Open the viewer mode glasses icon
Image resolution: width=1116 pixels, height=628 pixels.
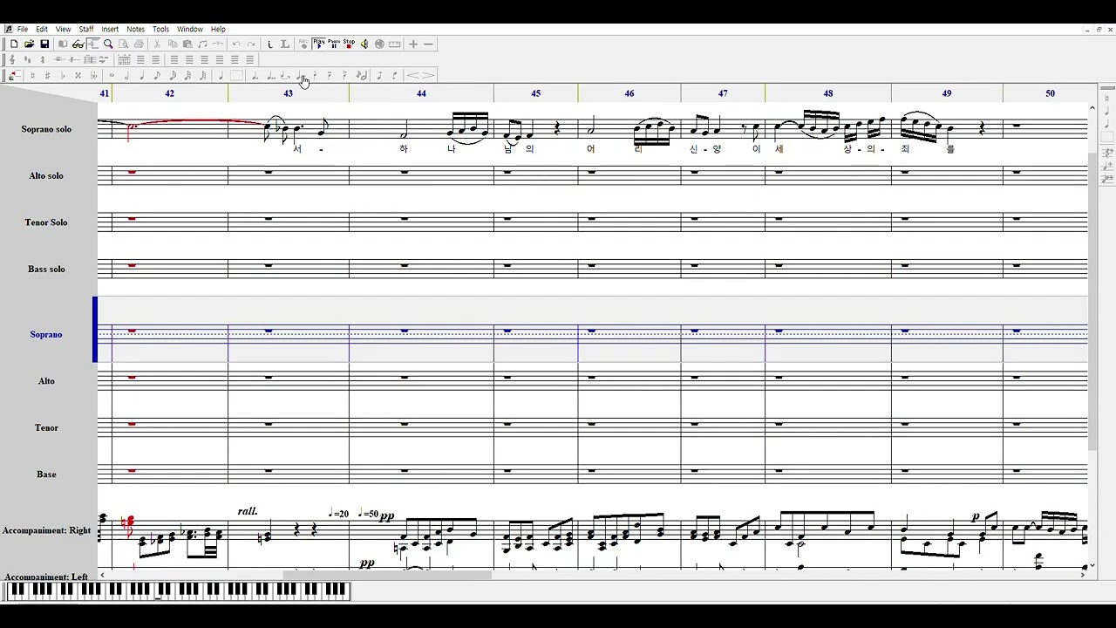78,44
